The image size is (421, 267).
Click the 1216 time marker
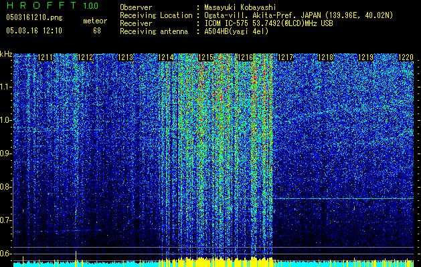[x=246, y=57]
